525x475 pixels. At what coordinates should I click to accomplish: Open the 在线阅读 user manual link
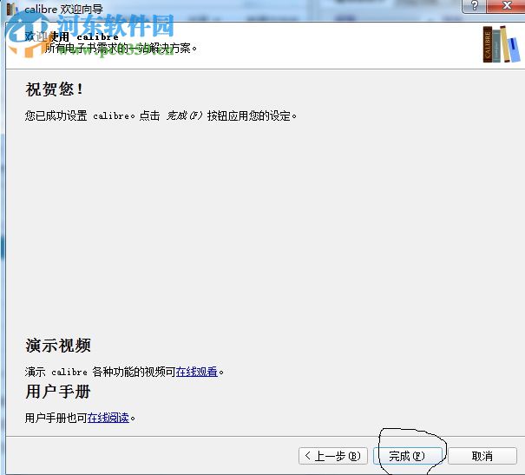(108, 418)
